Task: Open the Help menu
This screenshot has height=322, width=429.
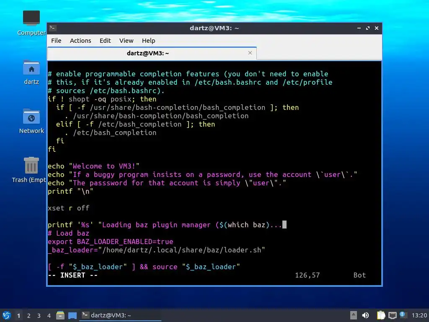Action: tap(149, 41)
